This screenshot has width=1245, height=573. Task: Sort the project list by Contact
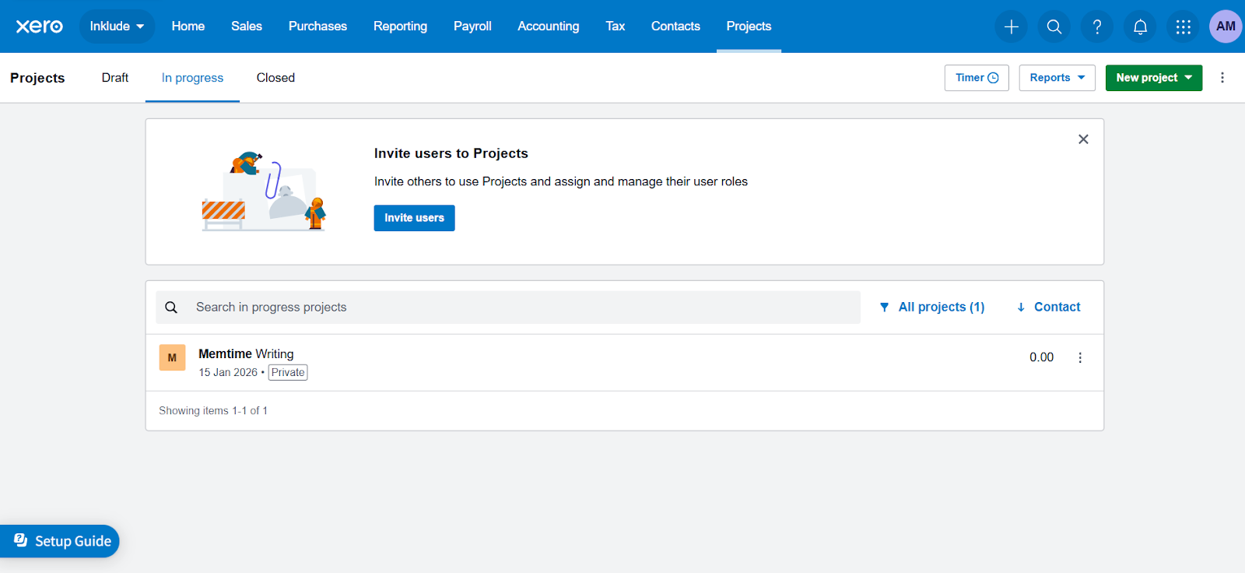(1048, 308)
